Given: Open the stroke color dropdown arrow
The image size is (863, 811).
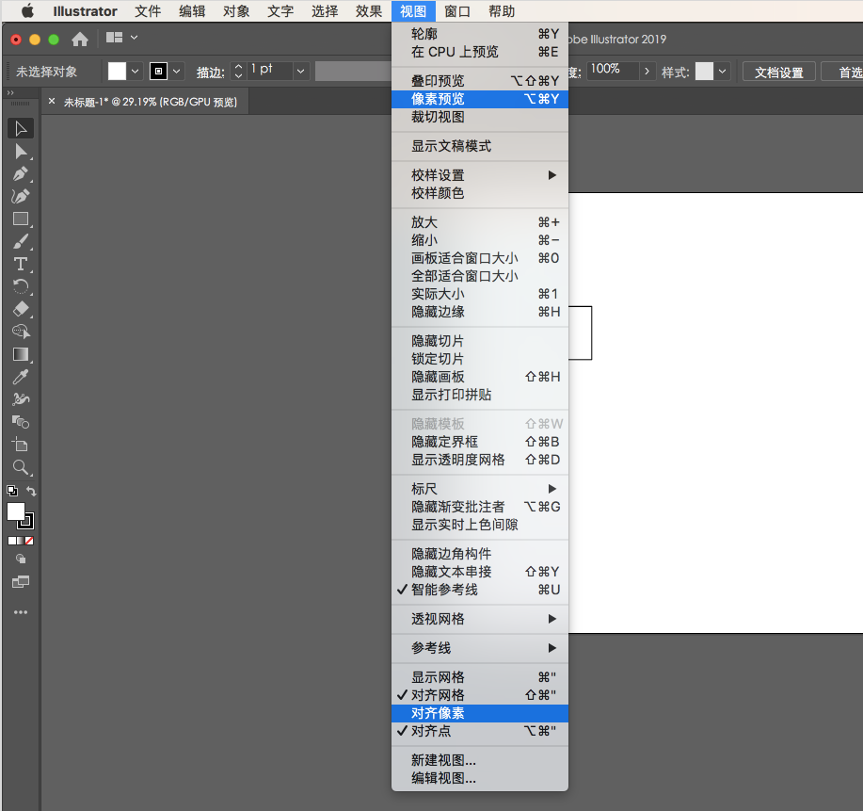Looking at the screenshot, I should (176, 71).
